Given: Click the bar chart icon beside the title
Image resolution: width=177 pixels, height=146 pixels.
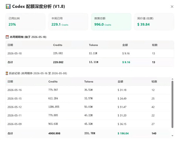Looking at the screenshot, I should coord(8,6).
